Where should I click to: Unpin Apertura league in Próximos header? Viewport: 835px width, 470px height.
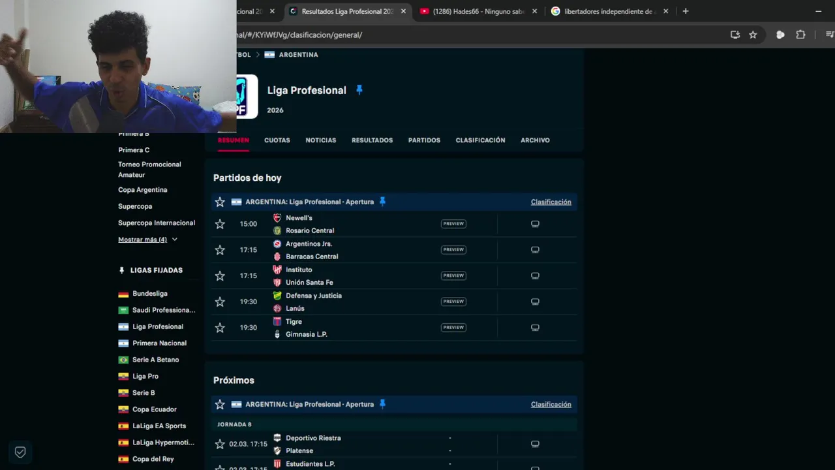click(x=382, y=404)
